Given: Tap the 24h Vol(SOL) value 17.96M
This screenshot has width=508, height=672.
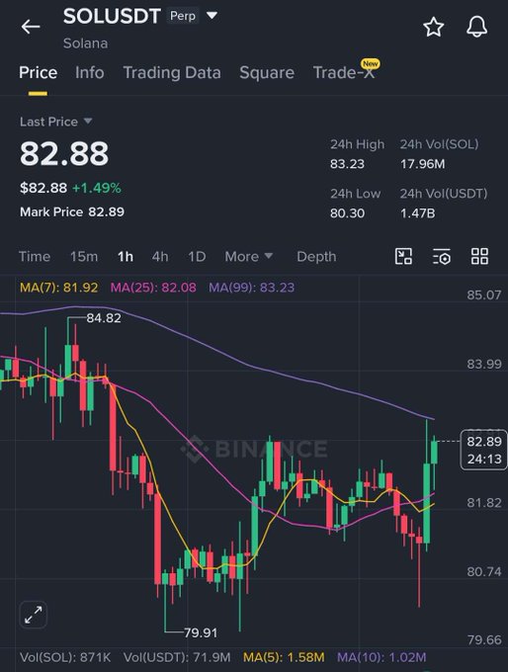Looking at the screenshot, I should pos(423,164).
